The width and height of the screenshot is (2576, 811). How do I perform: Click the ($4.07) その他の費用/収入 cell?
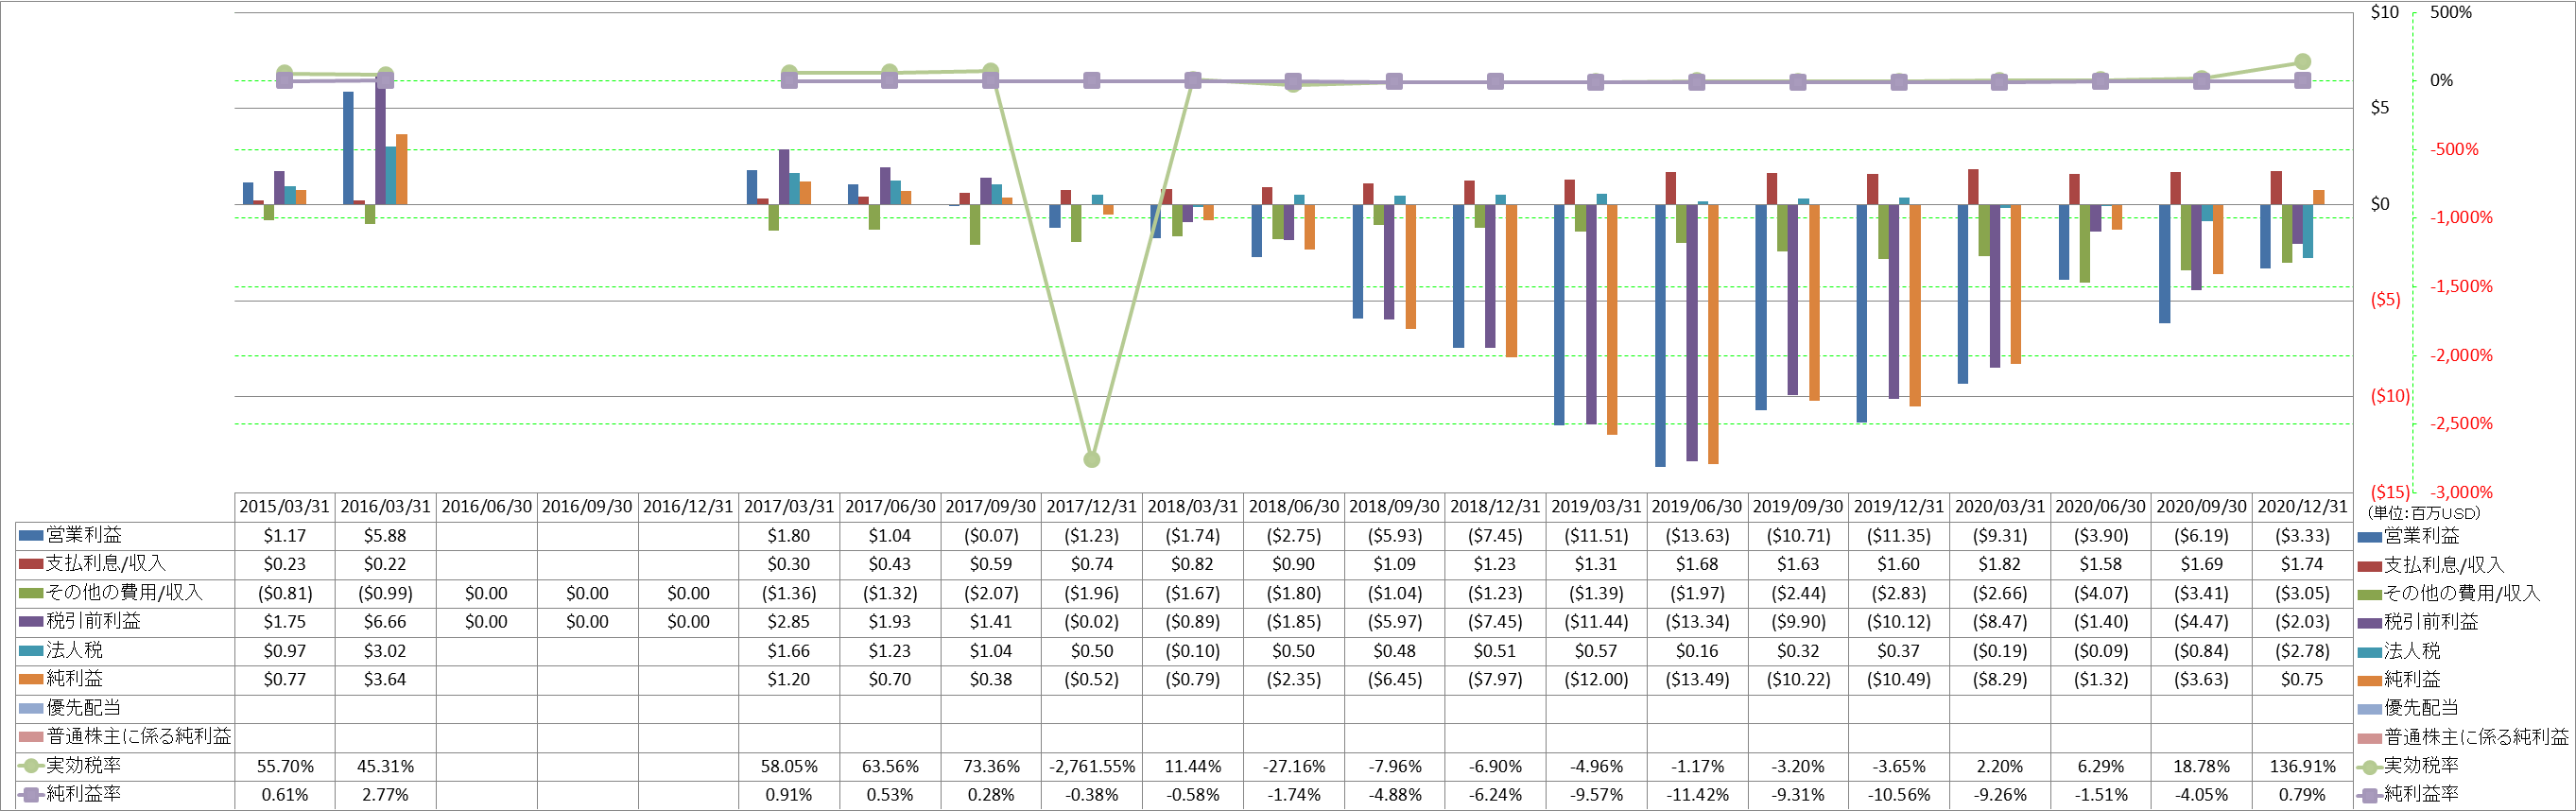pyautogui.click(x=2101, y=593)
